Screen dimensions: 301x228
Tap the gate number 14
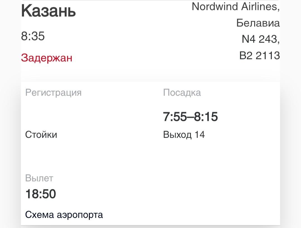point(200,135)
